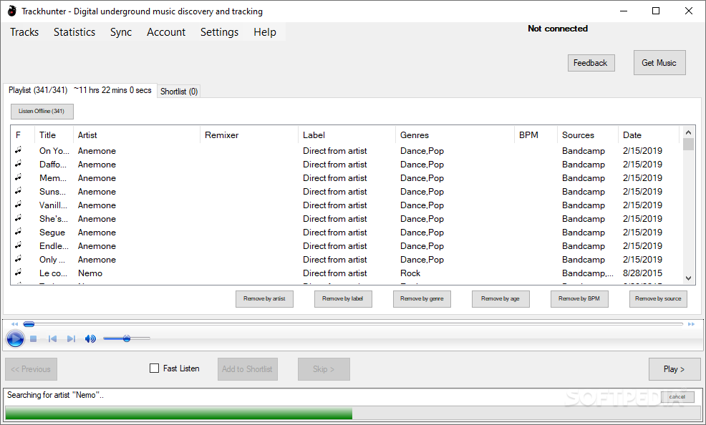Click the Get Music button
The height and width of the screenshot is (425, 706).
point(659,62)
